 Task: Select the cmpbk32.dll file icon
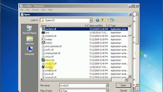43,64
